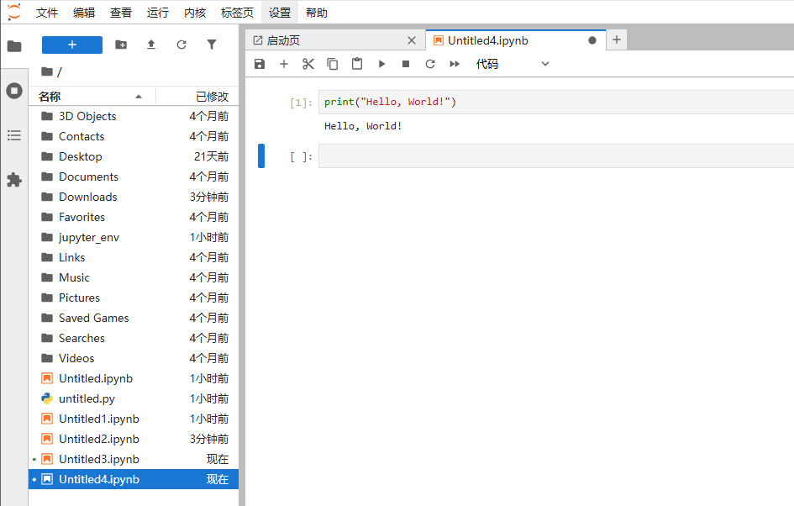Viewport: 794px width, 506px height.
Task: Paste cell from clipboard
Action: pyautogui.click(x=357, y=64)
